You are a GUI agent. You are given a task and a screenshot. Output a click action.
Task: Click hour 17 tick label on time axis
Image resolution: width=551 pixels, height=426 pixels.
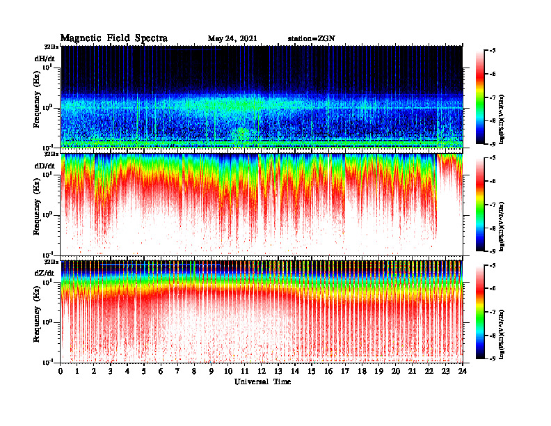pos(345,372)
